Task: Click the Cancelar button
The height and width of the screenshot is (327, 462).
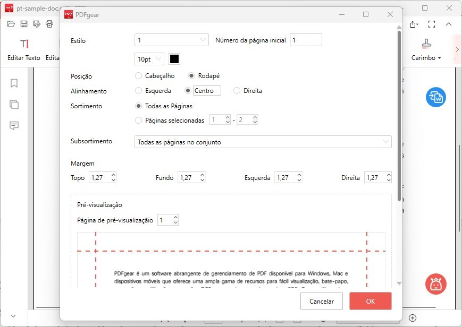Action: click(x=322, y=301)
